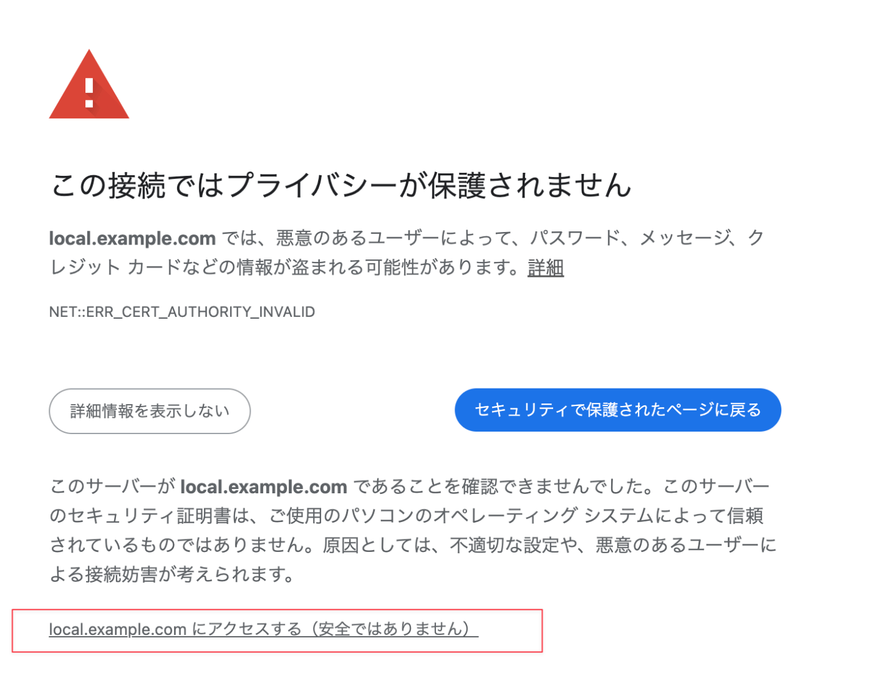Viewport: 873px width, 696px height.
Task: Click カードなどの情報 text before the 詳細 link
Action: point(200,268)
